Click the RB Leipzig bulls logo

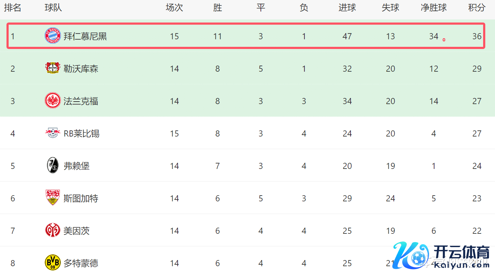click(53, 133)
